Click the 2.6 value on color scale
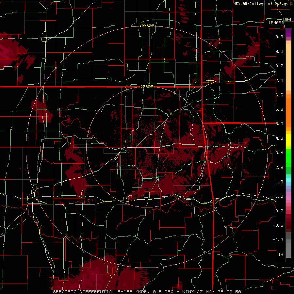Image resolution: width=294 pixels, height=294 pixels. 279,168
